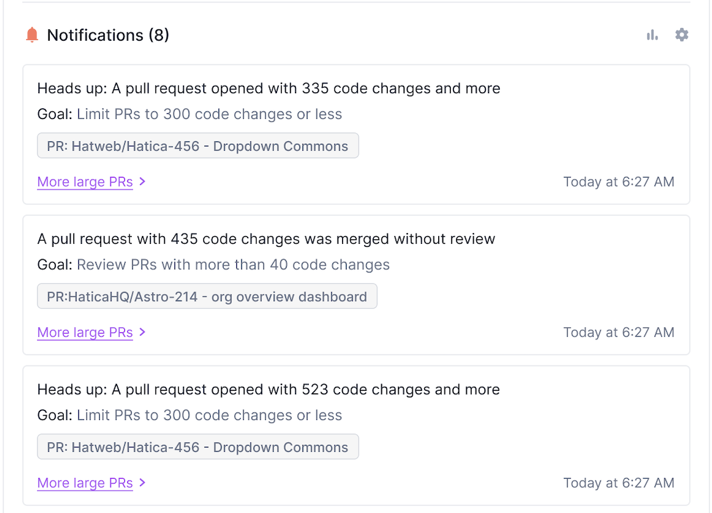Select the 335 code changes notification headline
The width and height of the screenshot is (712, 513).
click(x=268, y=88)
